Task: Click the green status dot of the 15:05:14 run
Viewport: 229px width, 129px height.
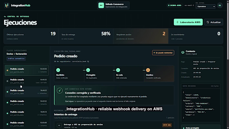Action: [x=7, y=113]
